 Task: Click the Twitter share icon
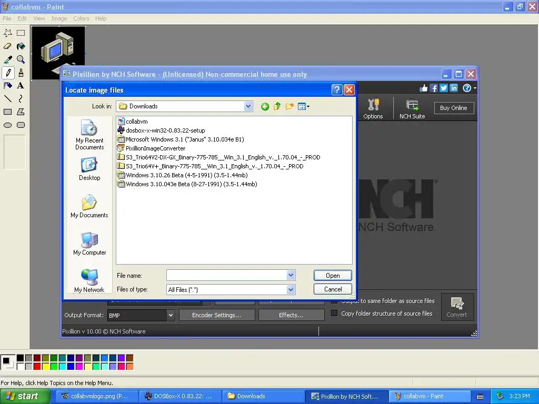[444, 88]
